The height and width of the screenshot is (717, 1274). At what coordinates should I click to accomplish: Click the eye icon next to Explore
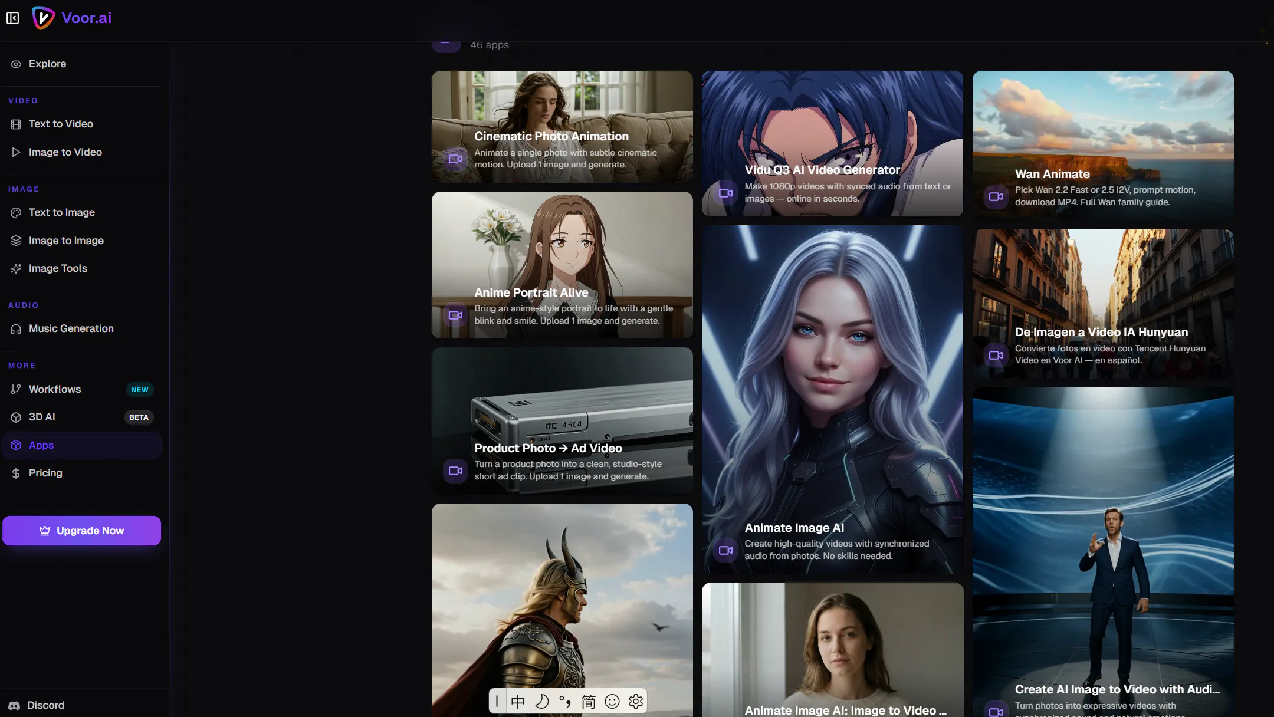[x=16, y=64]
